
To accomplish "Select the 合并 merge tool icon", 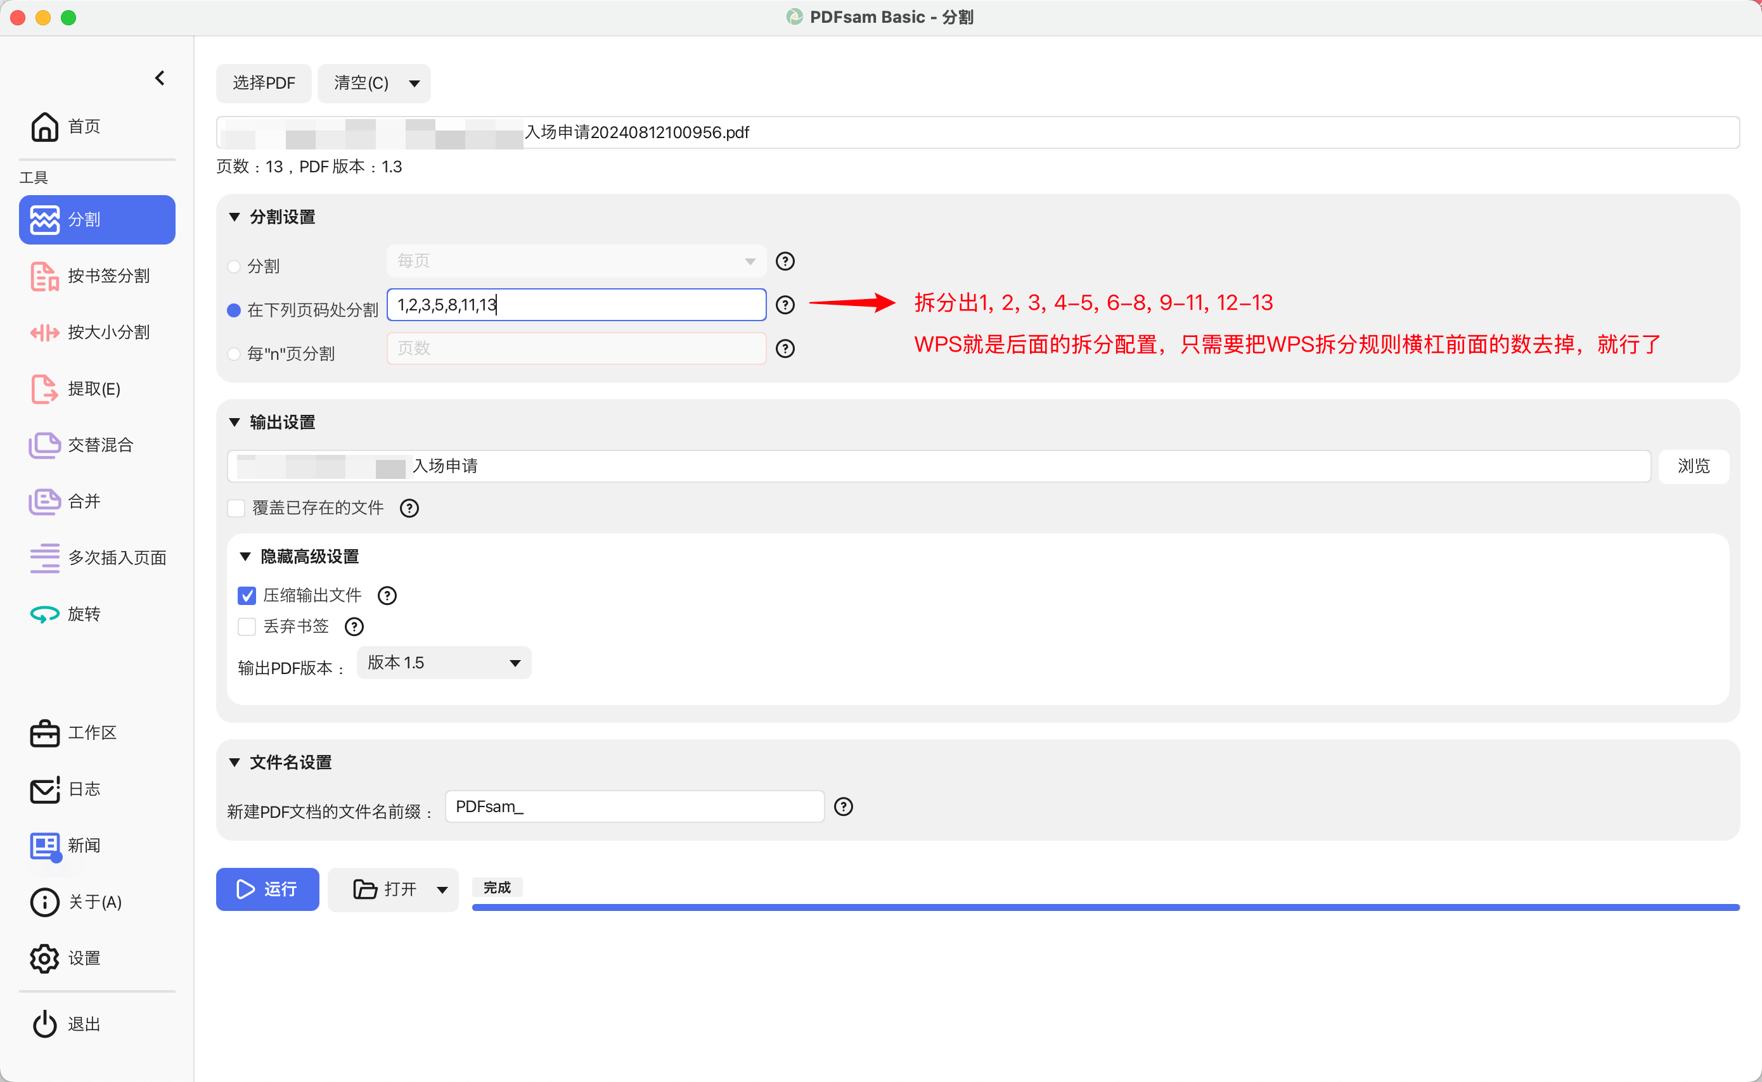I will click(x=44, y=502).
